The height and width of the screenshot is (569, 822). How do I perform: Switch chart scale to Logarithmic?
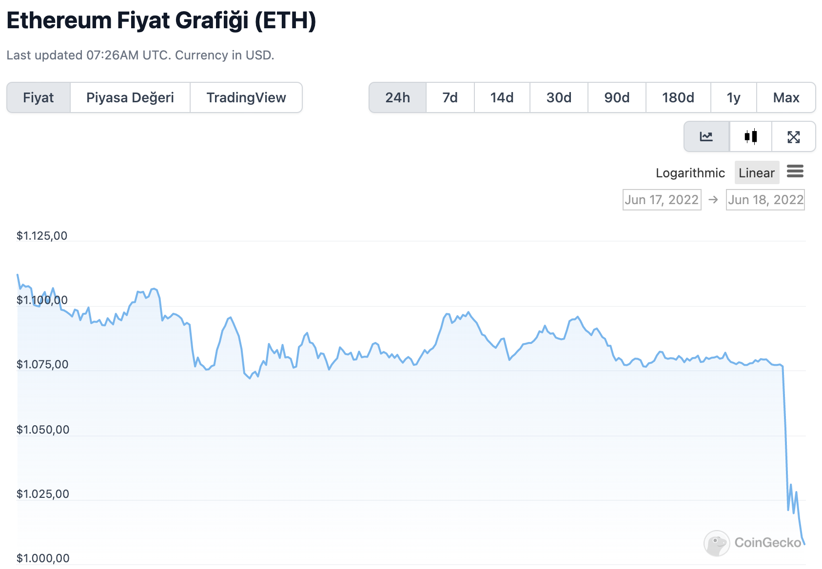point(690,172)
